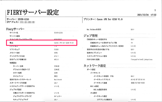Click '印刷済みキュー内のジョブとラスターを保存' label
The width and height of the screenshot is (162, 102).
107,46
